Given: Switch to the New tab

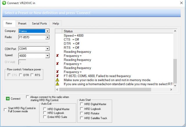Looking at the screenshot, I should pyautogui.click(x=9, y=23).
